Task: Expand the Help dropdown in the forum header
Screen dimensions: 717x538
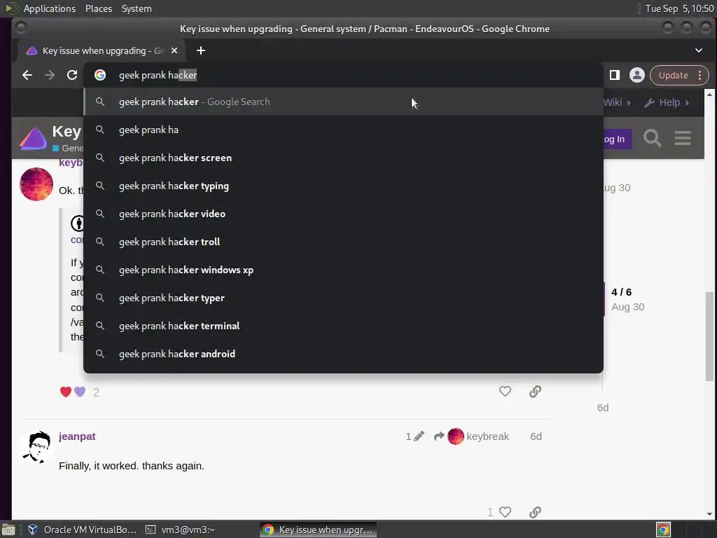Action: (667, 102)
